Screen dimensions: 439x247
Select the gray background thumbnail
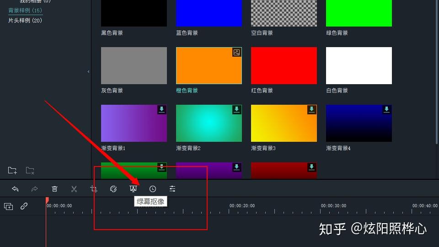[134, 65]
